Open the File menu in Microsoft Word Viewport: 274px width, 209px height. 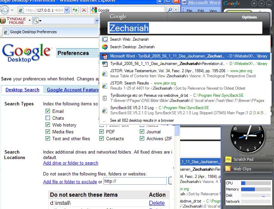click(x=189, y=11)
